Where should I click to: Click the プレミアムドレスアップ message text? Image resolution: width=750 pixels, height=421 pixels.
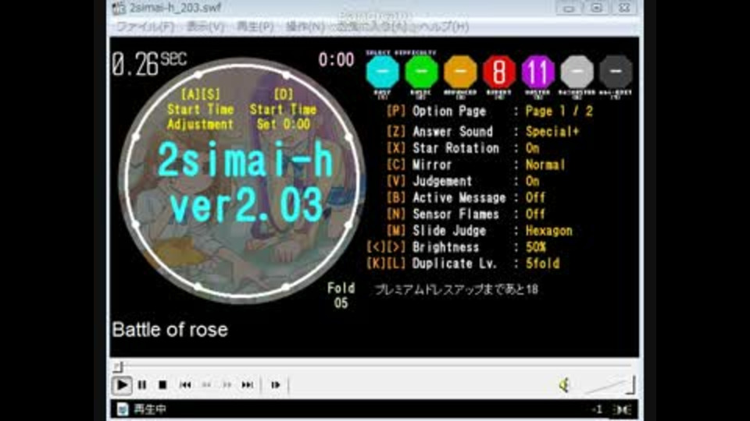coord(456,289)
